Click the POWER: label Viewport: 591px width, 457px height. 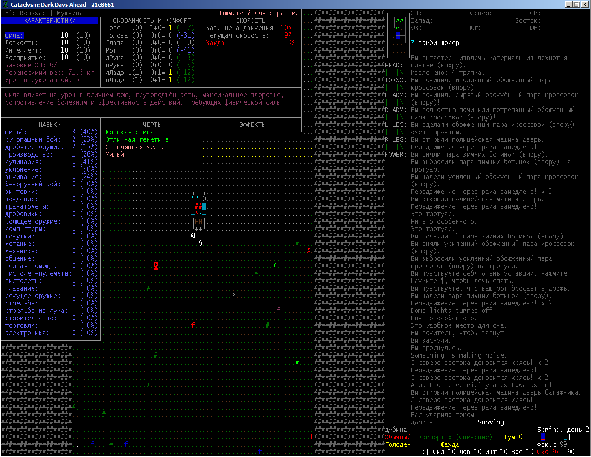point(396,154)
